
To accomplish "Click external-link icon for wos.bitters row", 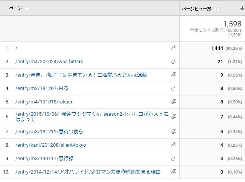I will [174, 61].
